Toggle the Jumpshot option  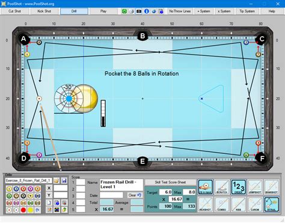255,187
